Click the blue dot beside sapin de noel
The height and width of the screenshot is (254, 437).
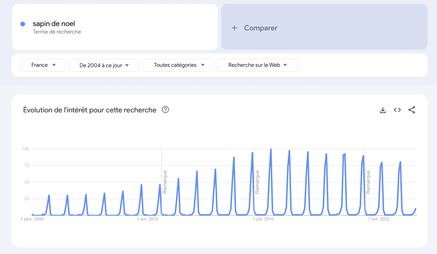click(23, 24)
